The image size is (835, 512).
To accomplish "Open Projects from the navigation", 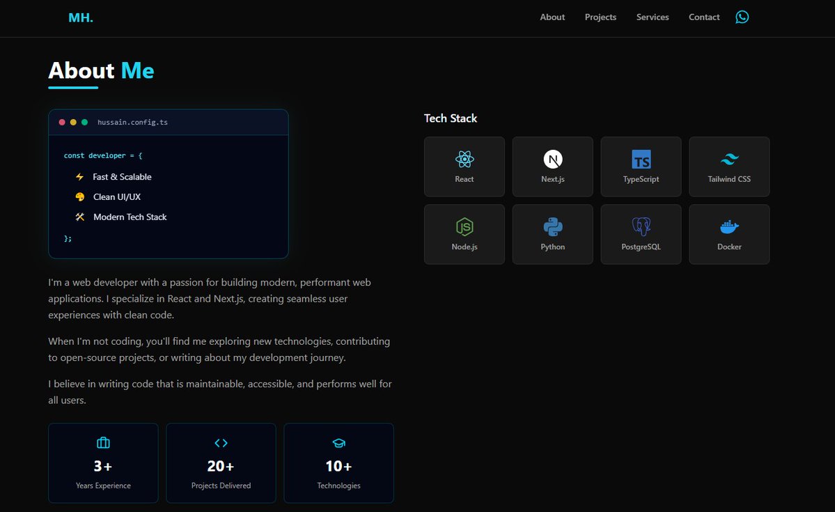I will tap(600, 17).
